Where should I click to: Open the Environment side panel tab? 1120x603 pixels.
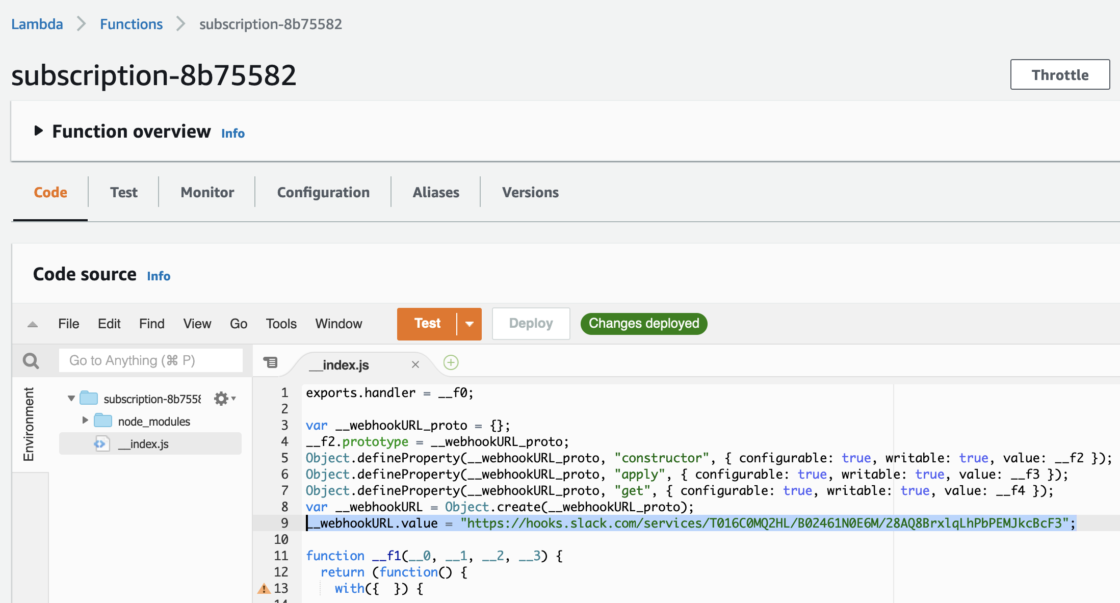[29, 424]
